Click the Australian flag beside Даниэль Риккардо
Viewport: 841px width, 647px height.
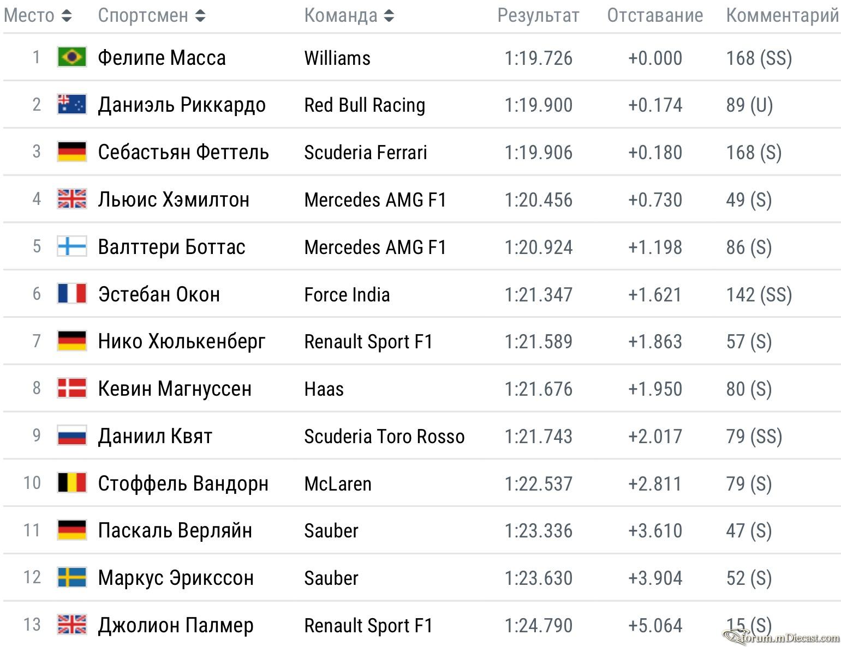pyautogui.click(x=72, y=104)
